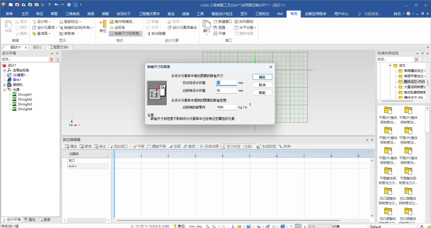Click the 坐标系 coordinate system icon
Image resolution: width=431 pixels, height=228 pixels.
tap(112, 28)
